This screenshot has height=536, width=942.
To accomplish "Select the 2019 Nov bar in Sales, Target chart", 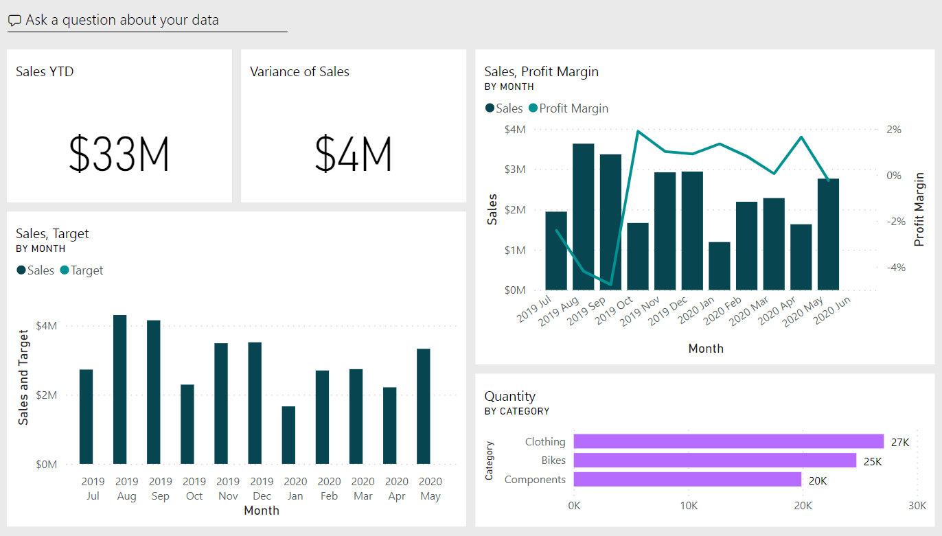I will click(221, 404).
